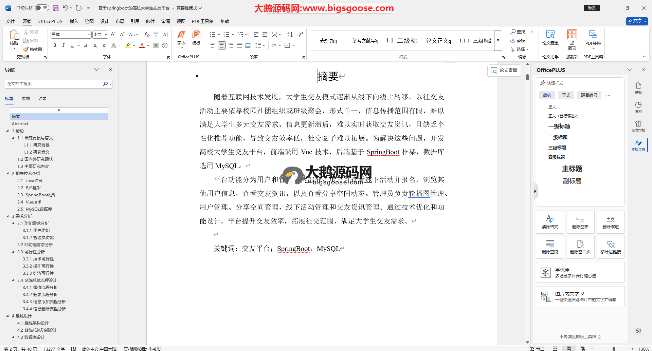Toggle underline text formatting
The image size is (652, 351).
pos(72,45)
